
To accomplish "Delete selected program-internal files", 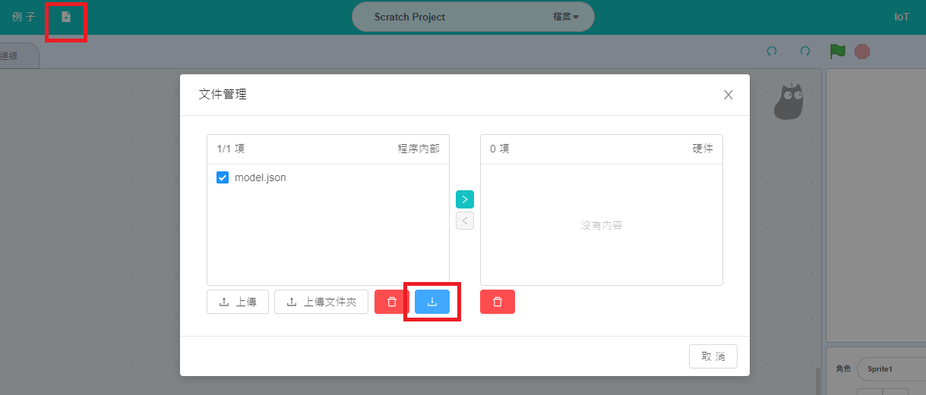I will 392,302.
